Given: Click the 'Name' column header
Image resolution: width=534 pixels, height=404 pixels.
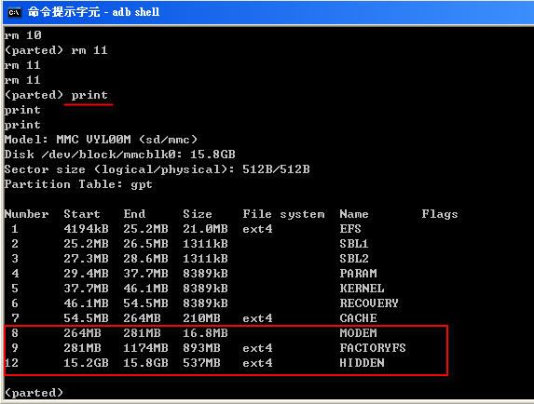Looking at the screenshot, I should 354,214.
